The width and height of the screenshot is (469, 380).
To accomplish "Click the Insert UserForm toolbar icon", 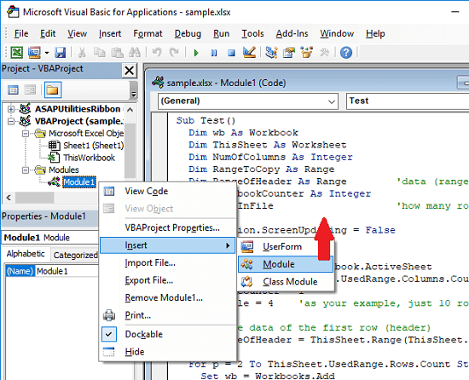I will pos(34,53).
